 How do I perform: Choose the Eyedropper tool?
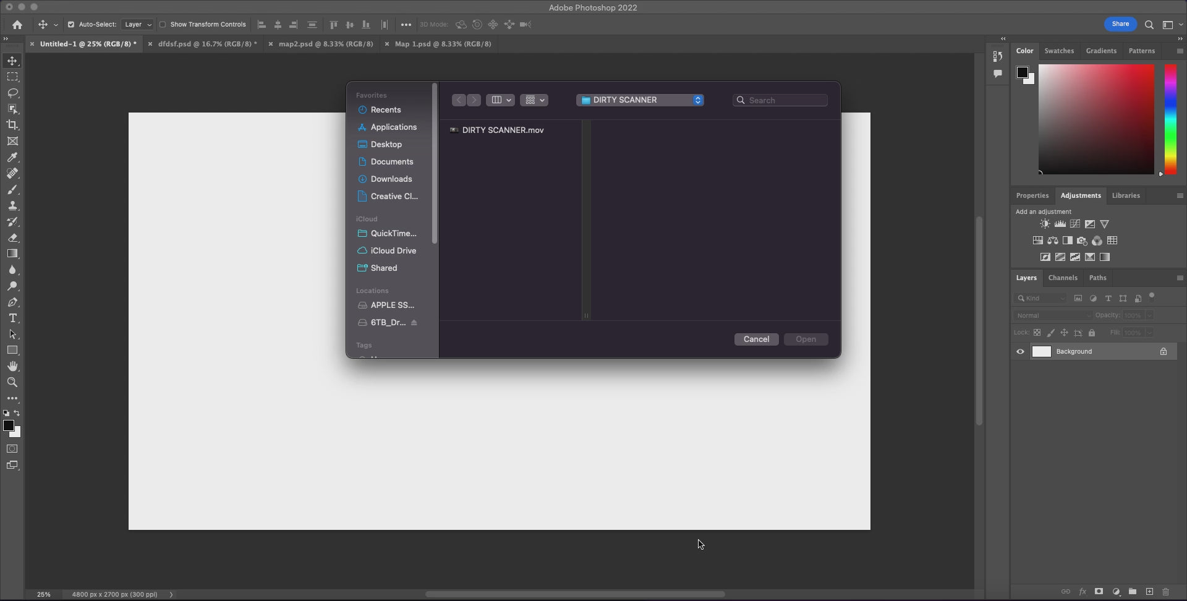pyautogui.click(x=12, y=158)
